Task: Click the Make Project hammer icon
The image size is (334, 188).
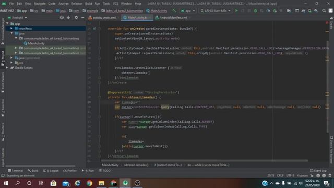Action: (x=174, y=10)
